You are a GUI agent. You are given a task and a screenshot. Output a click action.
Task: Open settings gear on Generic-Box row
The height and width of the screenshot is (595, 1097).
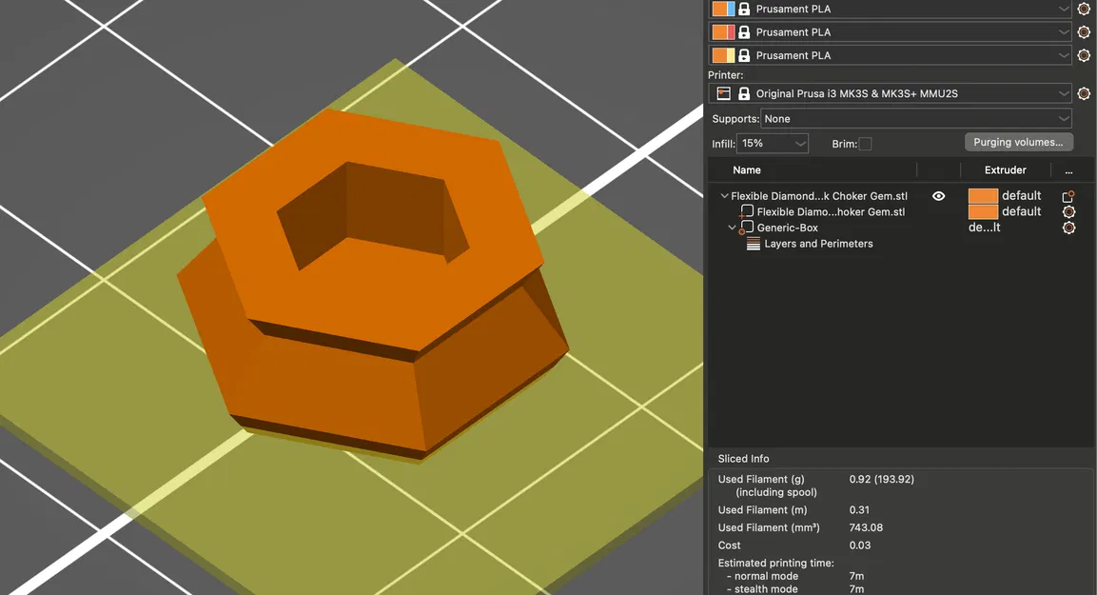pyautogui.click(x=1068, y=228)
